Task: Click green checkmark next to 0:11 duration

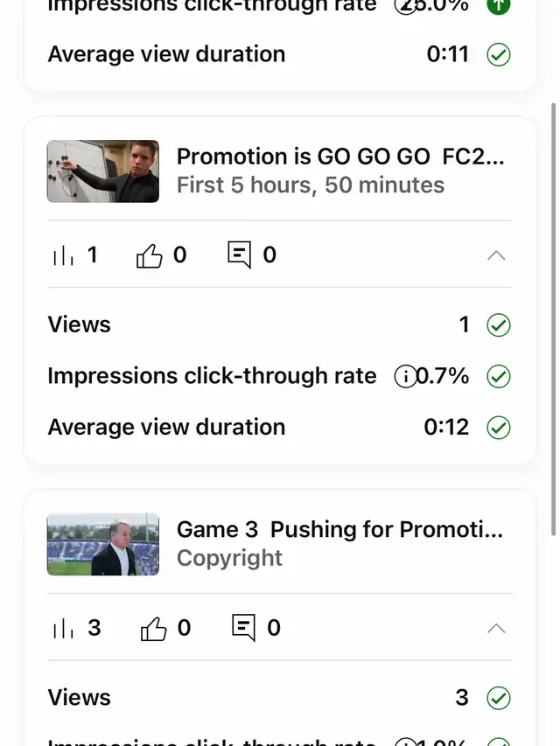Action: tap(498, 55)
